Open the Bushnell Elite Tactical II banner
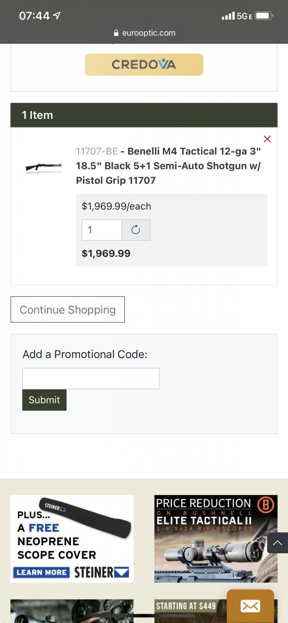Screen dimensions: 288x623 click(x=216, y=539)
